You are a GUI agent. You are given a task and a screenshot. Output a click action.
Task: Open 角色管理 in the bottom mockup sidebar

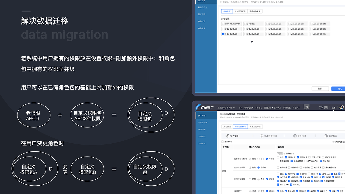coord(202,137)
